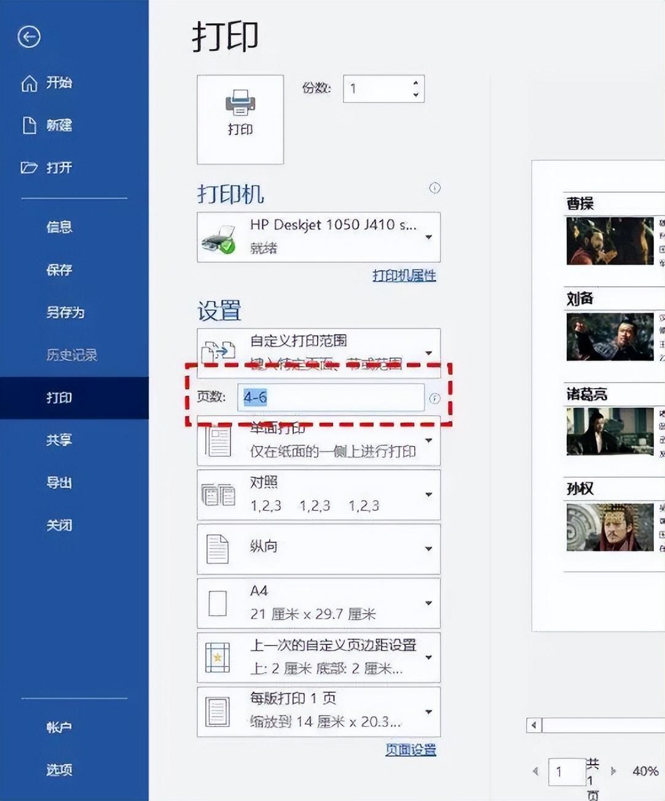Screen dimensions: 665x801
Task: Select 开始 in the sidebar
Action: click(59, 83)
